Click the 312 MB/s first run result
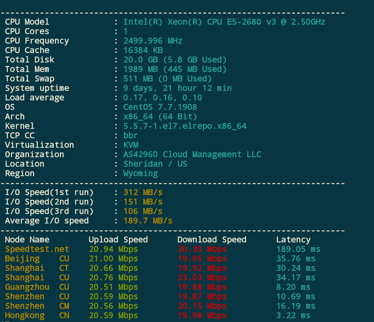Viewport: 374px width, 322px height. pyautogui.click(x=143, y=192)
